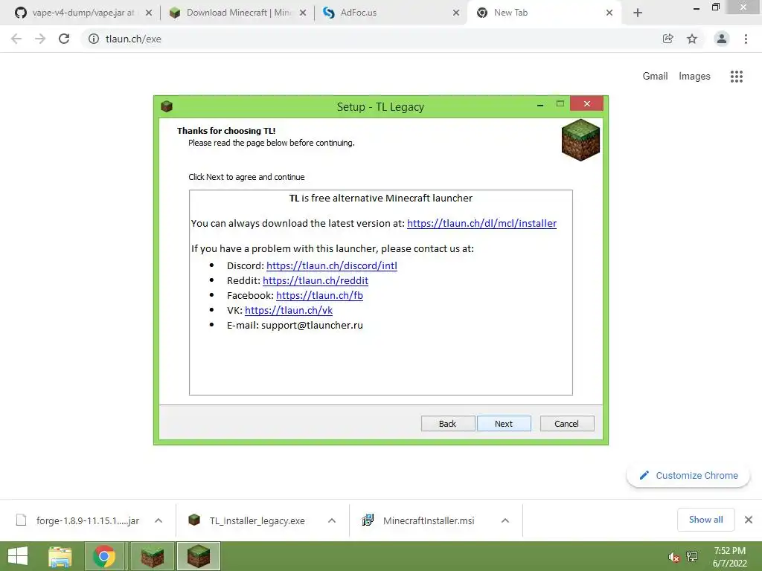Viewport: 762px width, 571px height.
Task: Close the TL Legacy setup window
Action: [587, 103]
